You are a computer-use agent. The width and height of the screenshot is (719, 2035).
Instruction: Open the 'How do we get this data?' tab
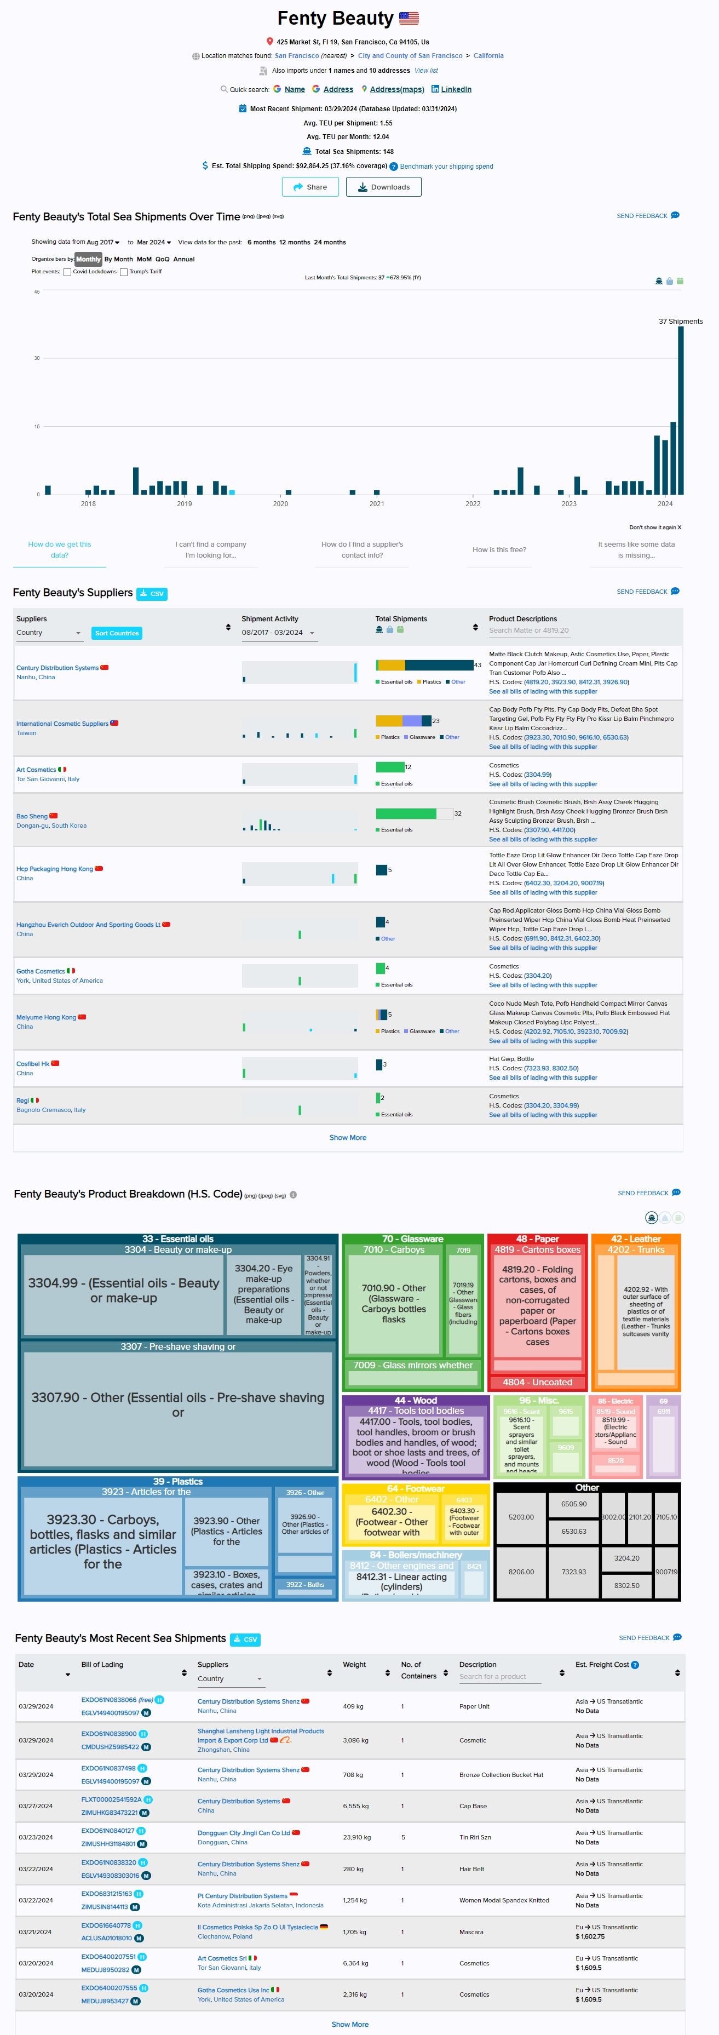point(59,550)
